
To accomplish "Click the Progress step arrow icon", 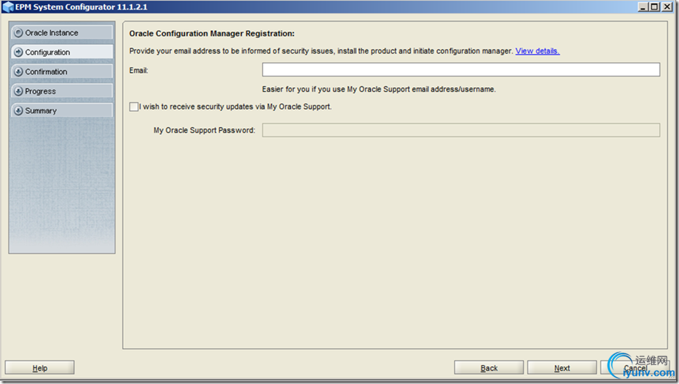I will click(18, 91).
